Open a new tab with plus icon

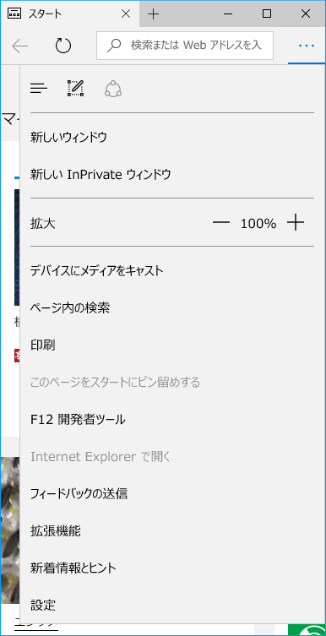(x=153, y=14)
